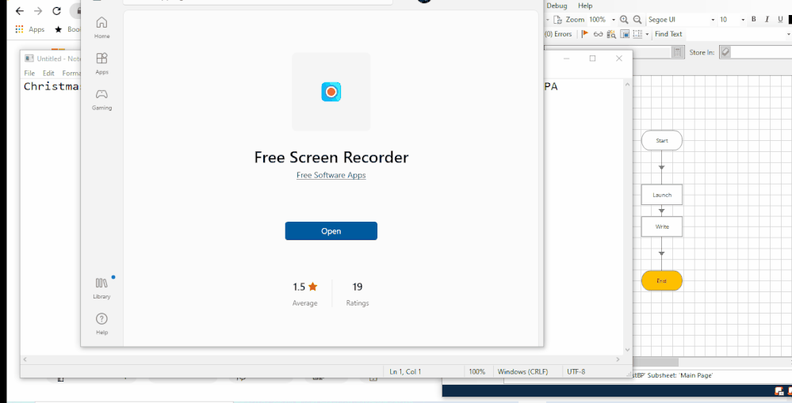Viewport: 792px width, 403px height.
Task: Open the Free Software Apps publisher link
Action: click(x=331, y=175)
